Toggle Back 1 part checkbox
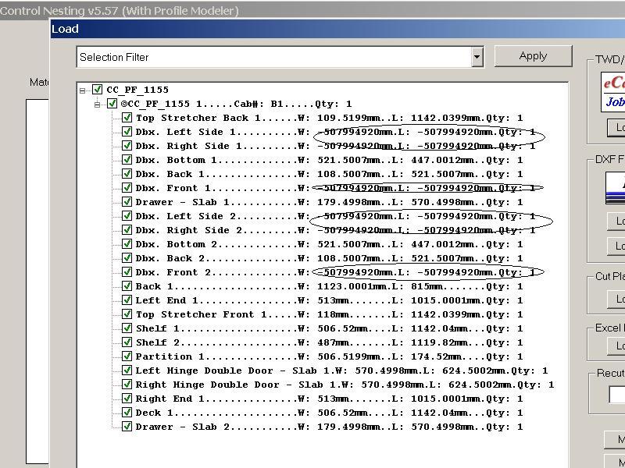 coord(127,286)
